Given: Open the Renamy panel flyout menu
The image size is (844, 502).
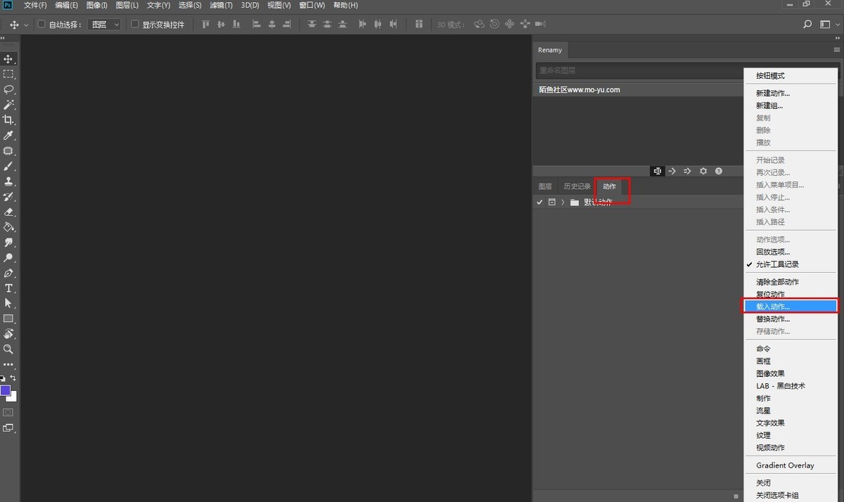Looking at the screenshot, I should (836, 50).
